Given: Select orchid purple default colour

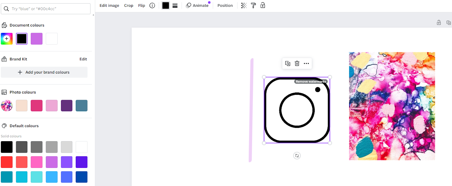Looking at the screenshot, I should click(x=52, y=162).
